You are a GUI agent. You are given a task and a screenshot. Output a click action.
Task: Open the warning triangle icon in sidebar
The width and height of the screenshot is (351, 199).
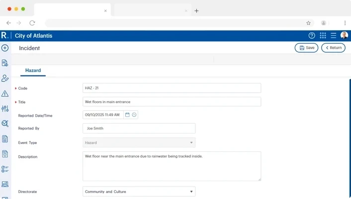(x=5, y=94)
